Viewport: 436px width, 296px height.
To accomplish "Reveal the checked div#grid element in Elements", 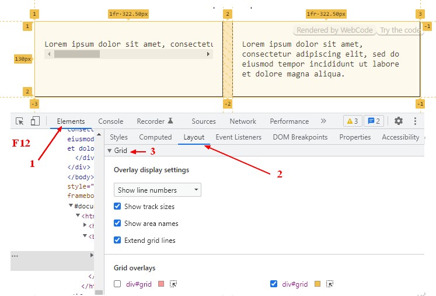I will (330, 284).
